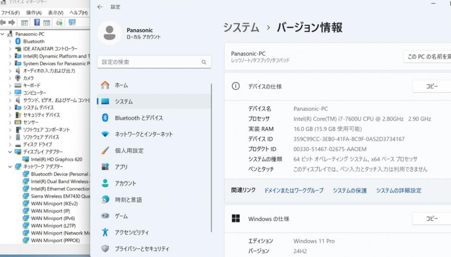Viewport: 451px width, 257px height.
Task: Open システムの保護 link
Action: coord(350,190)
